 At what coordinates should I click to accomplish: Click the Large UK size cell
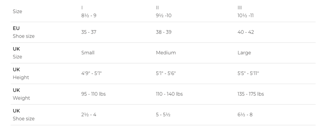(244, 53)
